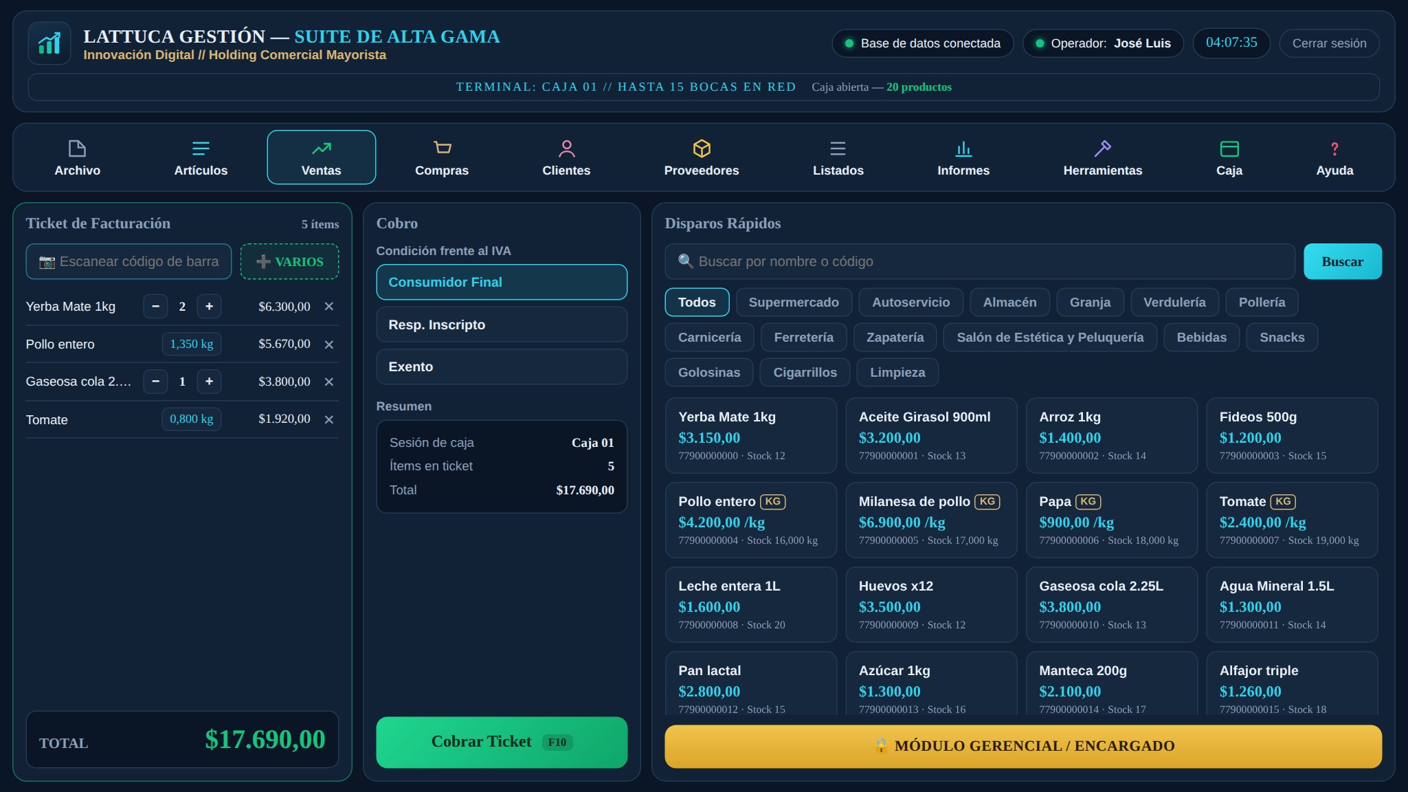Screen dimensions: 1408x792
Task: Filter by Limpieza category
Action: pos(897,373)
